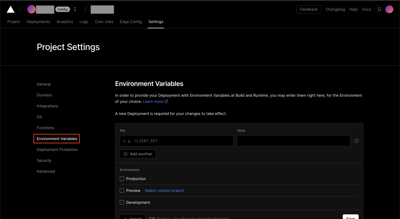400x219 pixels.
Task: Enable the Production environment checkbox
Action: coord(122,179)
